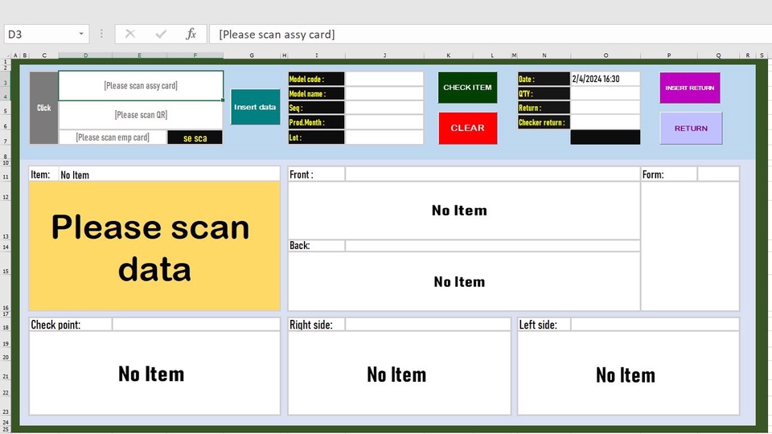This screenshot has height=434, width=772.
Task: Select column O header
Action: pyautogui.click(x=606, y=55)
